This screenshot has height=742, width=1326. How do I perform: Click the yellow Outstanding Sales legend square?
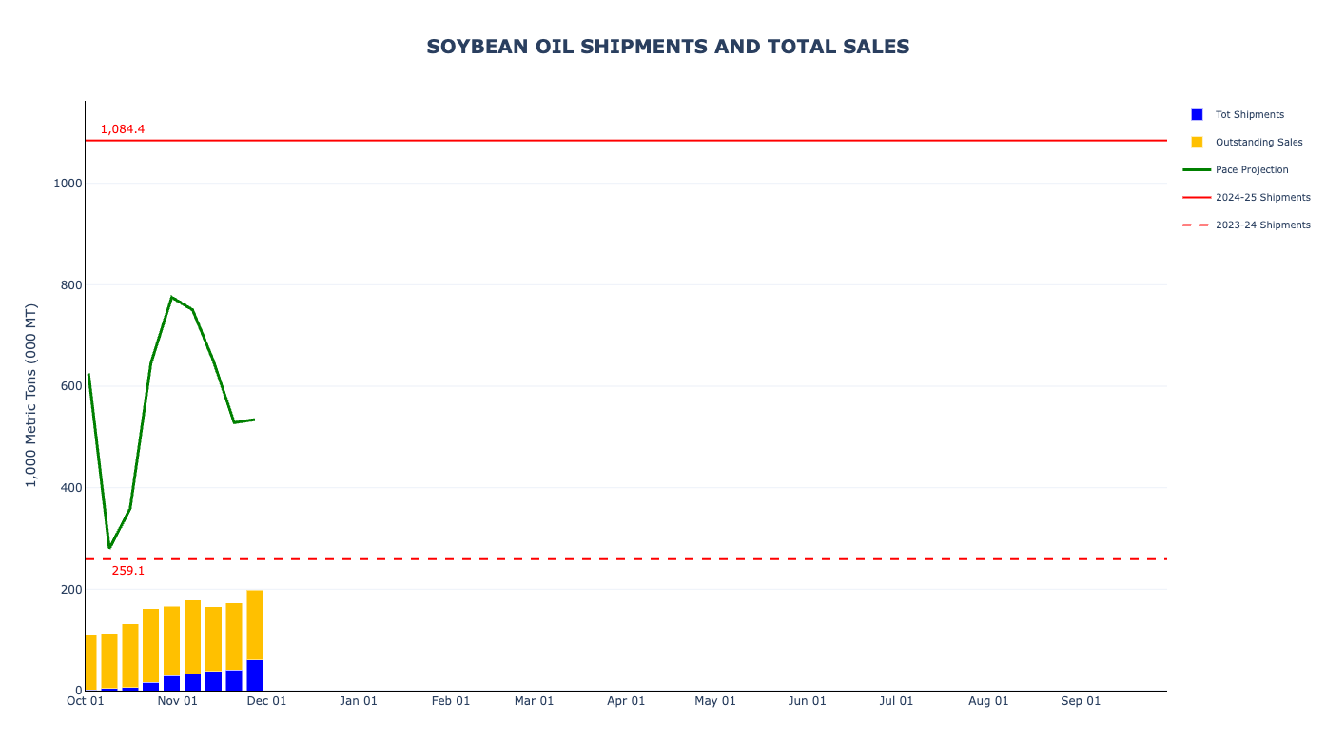click(x=1197, y=142)
